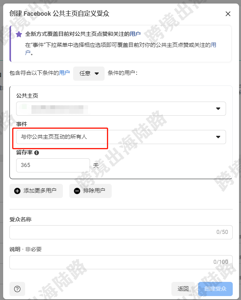Open the 用户 link in the banner title
The image size is (241, 300).
click(135, 34)
